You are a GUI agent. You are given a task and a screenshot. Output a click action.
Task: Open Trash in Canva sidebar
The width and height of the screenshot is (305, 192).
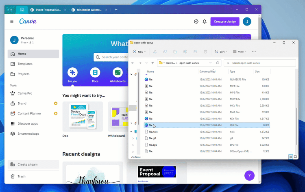[33, 177]
